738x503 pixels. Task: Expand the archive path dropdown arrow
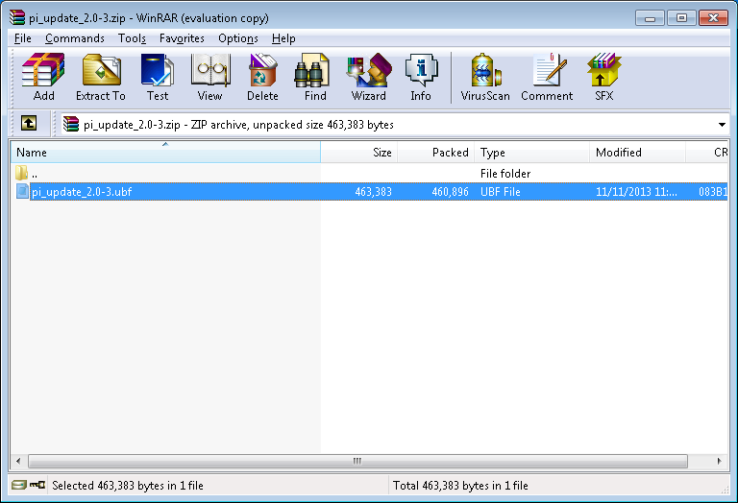click(722, 125)
